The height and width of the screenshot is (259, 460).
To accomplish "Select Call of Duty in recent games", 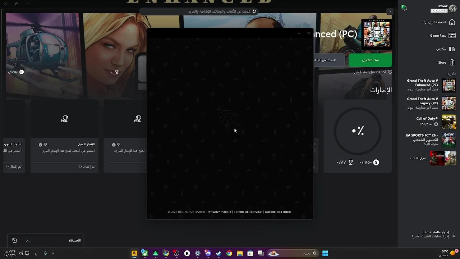I will pos(436,122).
